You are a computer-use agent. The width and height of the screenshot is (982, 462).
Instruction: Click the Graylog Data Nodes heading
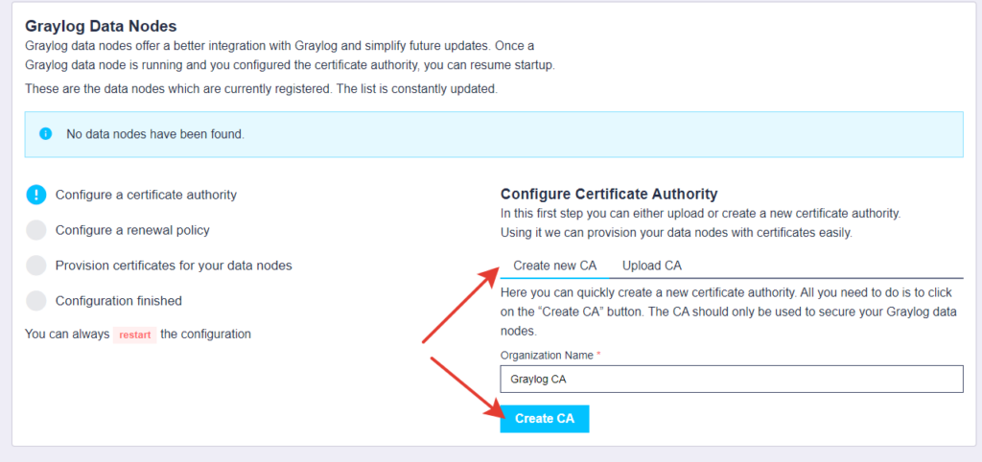coord(101,26)
